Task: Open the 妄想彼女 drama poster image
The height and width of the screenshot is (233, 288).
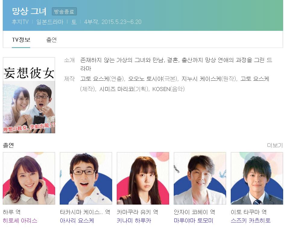Action: coord(29,95)
